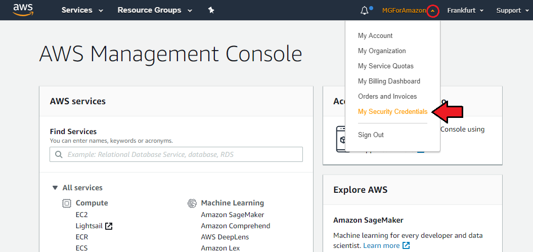Open the ECR service link
533x252 pixels.
click(82, 237)
